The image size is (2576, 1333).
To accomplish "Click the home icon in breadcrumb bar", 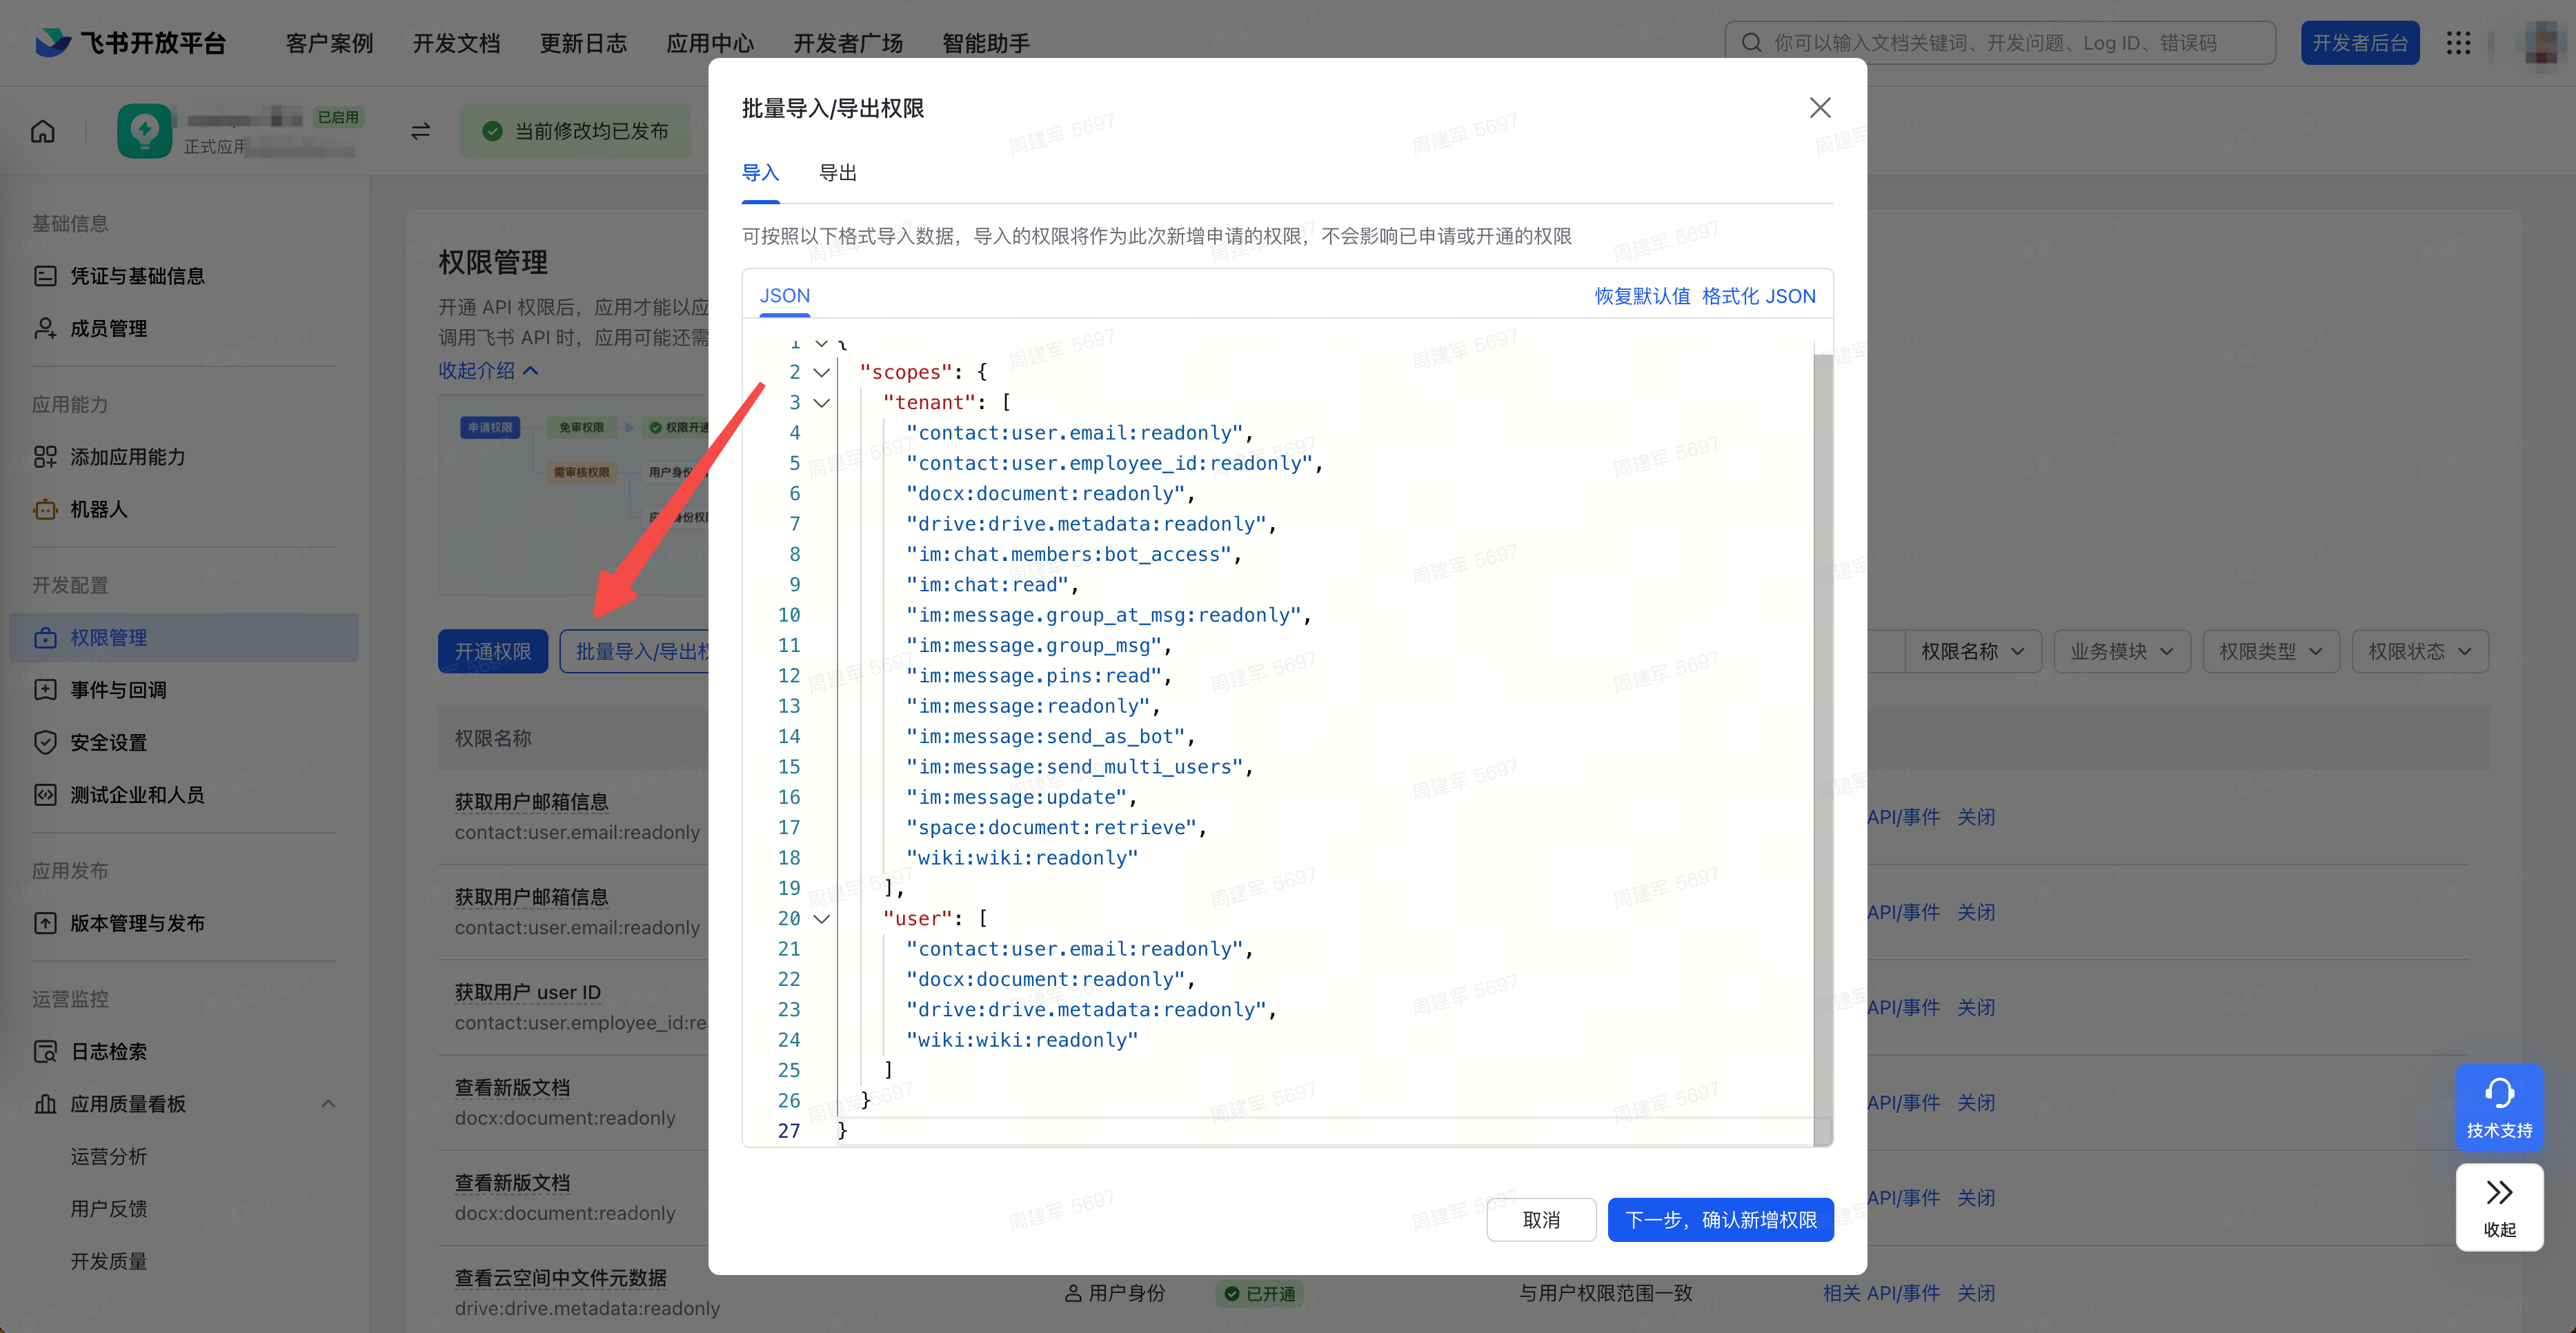I will pyautogui.click(x=43, y=131).
